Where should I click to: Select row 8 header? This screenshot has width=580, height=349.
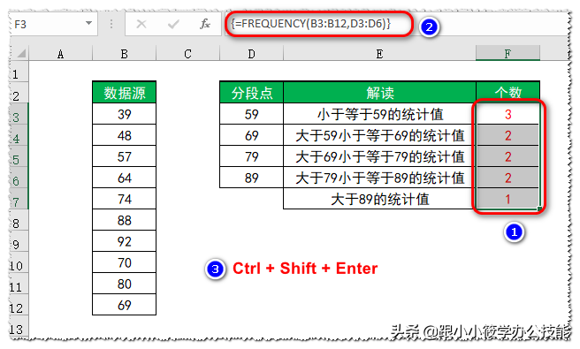click(19, 220)
